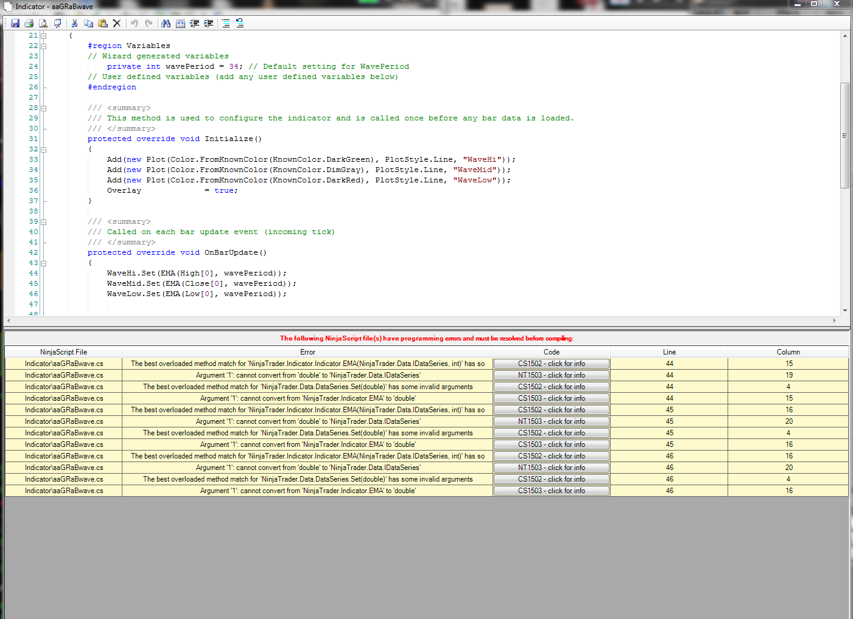Click the red "programming errors" banner message
853x619 pixels.
[x=427, y=338]
